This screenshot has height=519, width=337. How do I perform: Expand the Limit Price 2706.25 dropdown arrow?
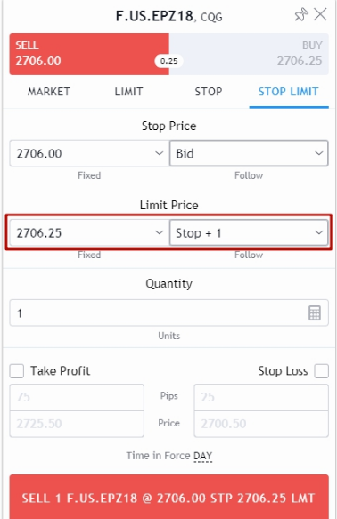click(160, 232)
